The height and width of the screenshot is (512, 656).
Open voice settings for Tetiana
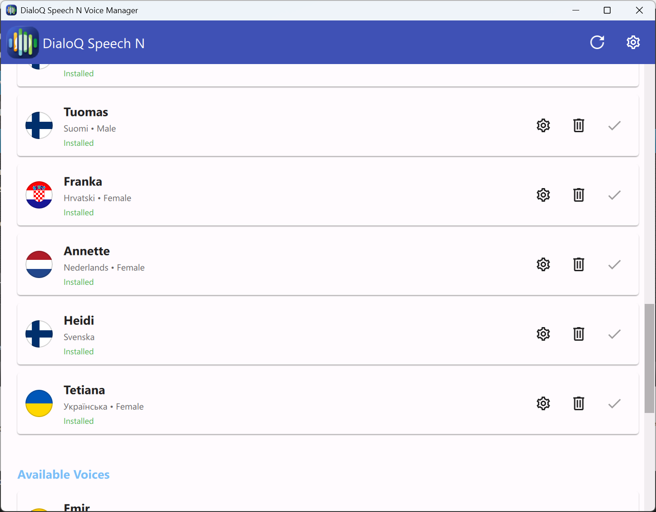pos(543,403)
